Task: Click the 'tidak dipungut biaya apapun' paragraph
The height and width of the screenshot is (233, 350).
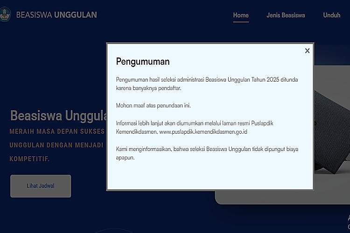Action: (x=207, y=153)
